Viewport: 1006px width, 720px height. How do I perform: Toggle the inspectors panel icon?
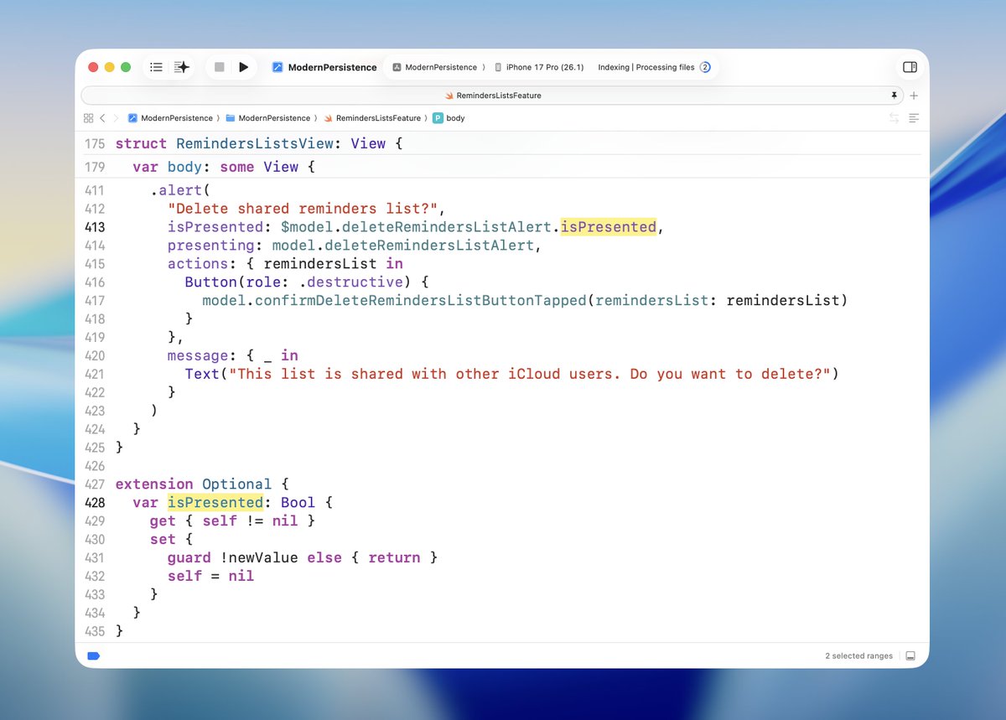point(910,67)
